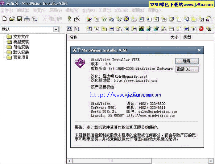
Task: Click the http://www.mindvision.com text
Action: point(151,115)
